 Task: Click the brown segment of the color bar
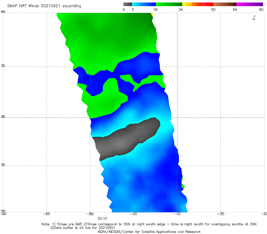pyautogui.click(x=225, y=4)
